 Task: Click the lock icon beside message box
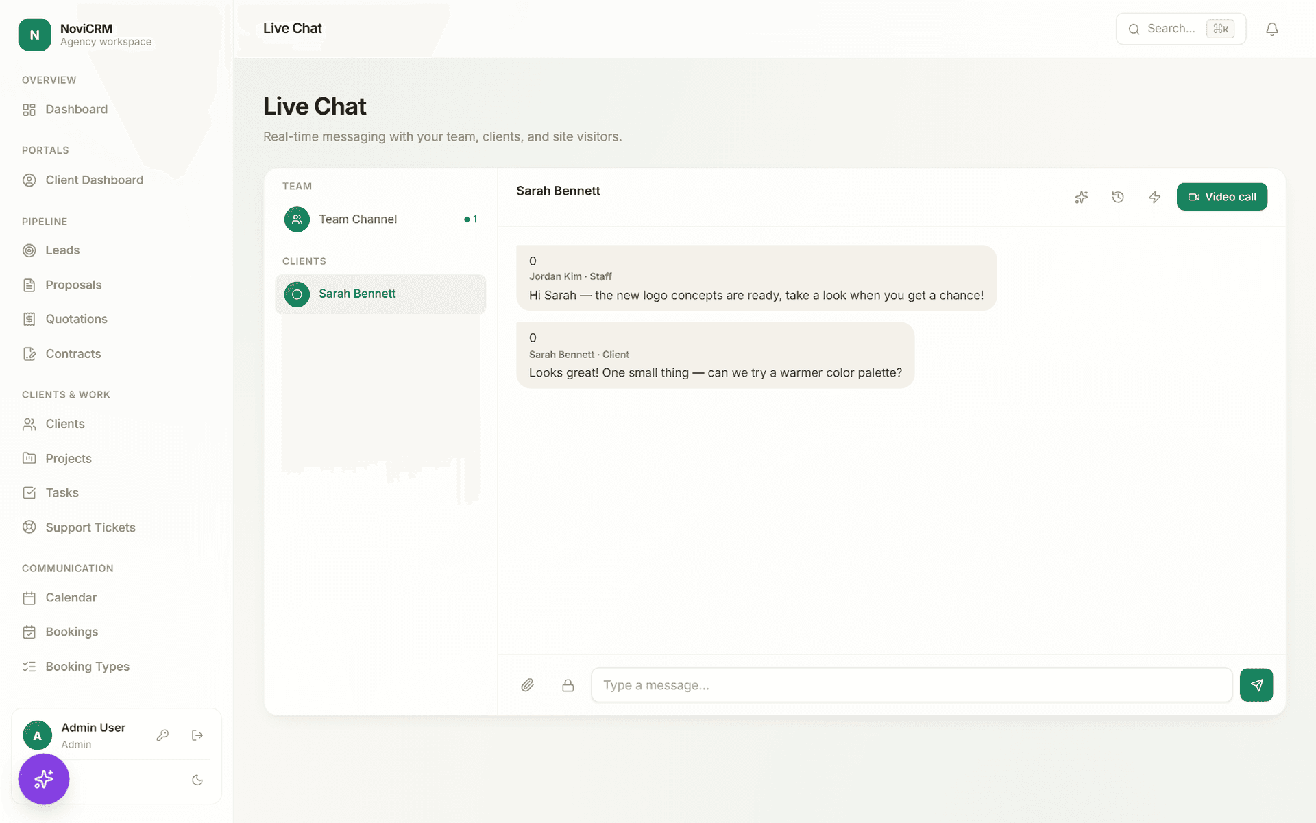pyautogui.click(x=568, y=685)
